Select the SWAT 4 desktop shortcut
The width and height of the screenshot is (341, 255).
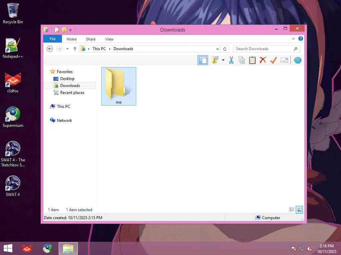click(13, 186)
